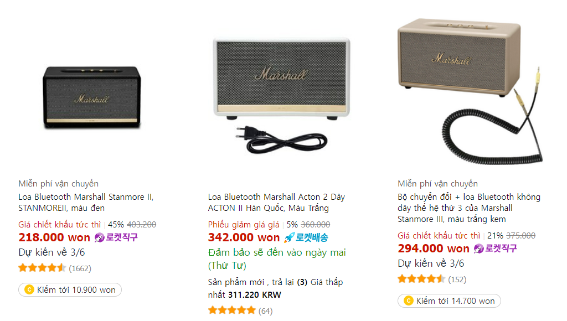Click the purple rocket badge beside 218.000 won
Screen dimensions: 567x321
(116, 237)
